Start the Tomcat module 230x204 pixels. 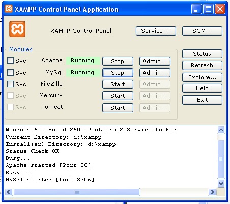[118, 108]
